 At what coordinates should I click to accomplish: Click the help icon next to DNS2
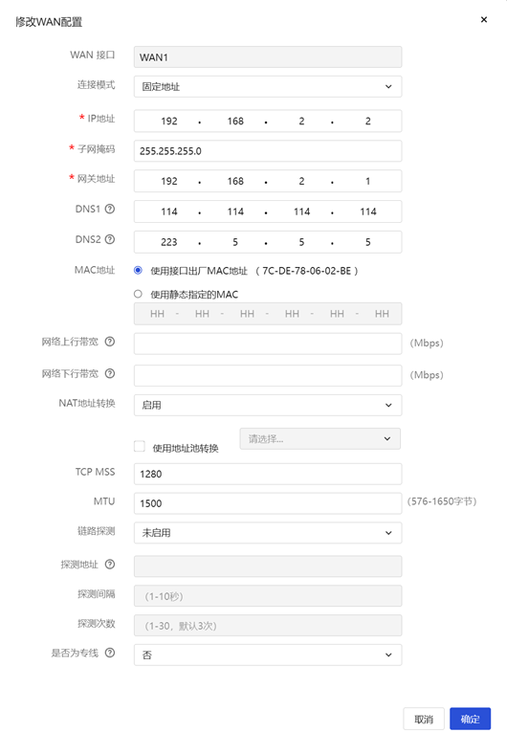[110, 239]
